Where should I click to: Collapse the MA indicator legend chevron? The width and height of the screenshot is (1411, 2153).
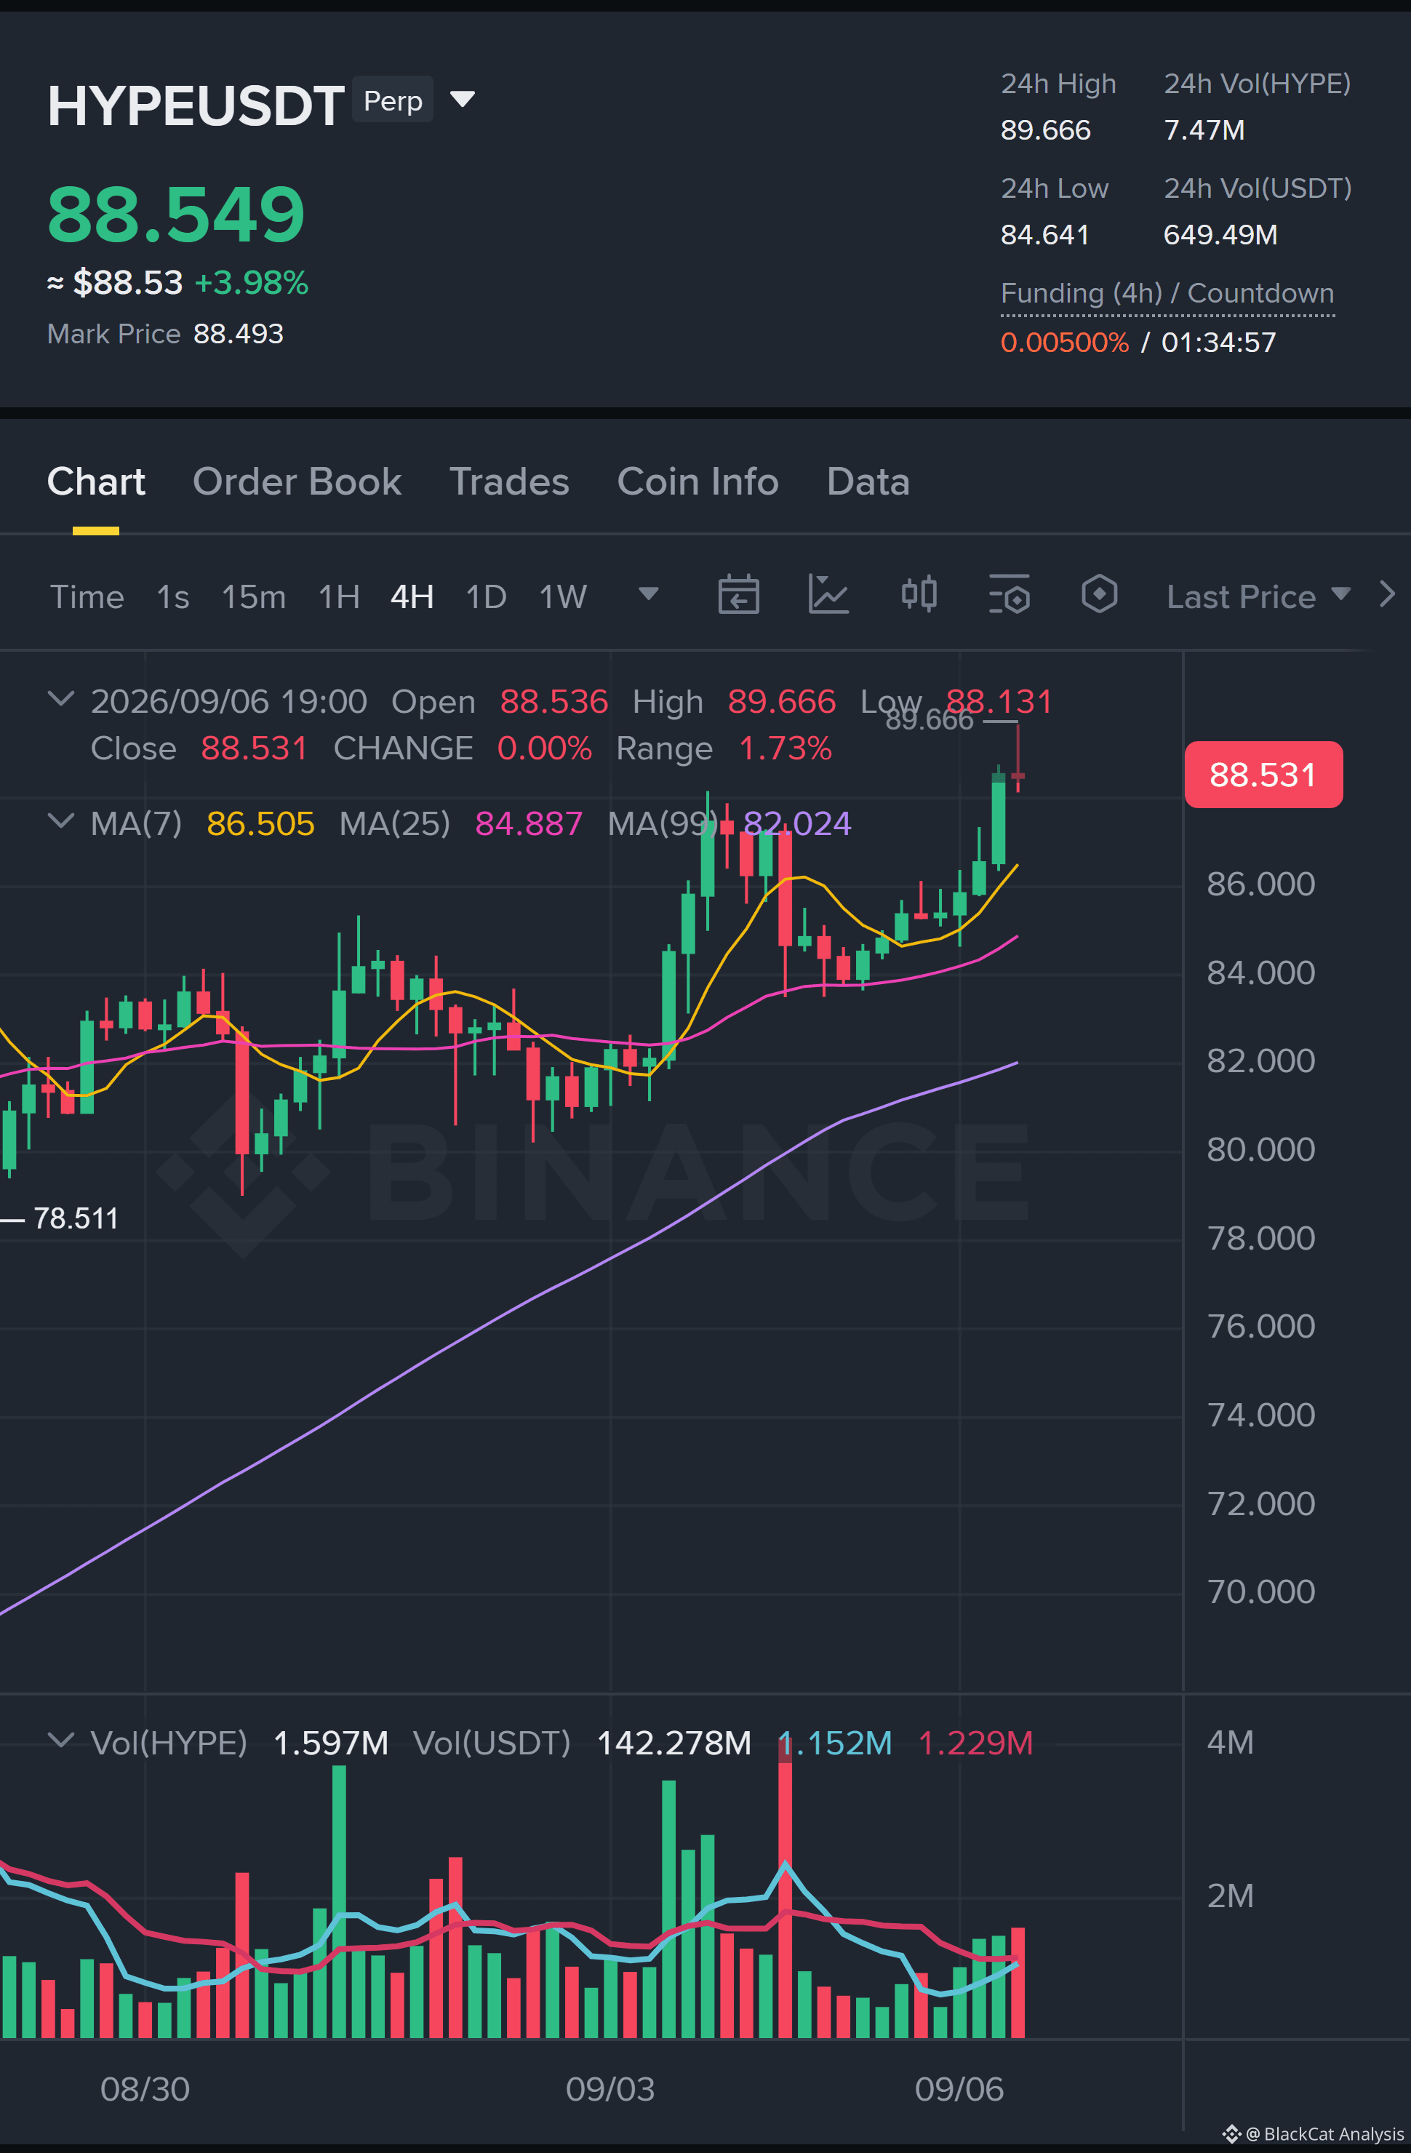[60, 821]
